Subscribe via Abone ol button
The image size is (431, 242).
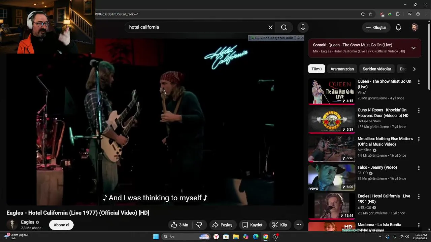coord(61,225)
